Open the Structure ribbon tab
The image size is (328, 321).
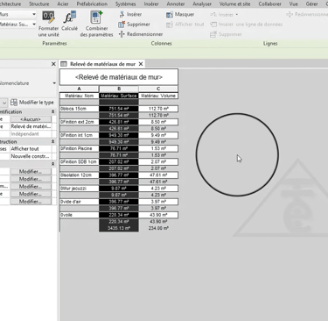[x=39, y=4]
